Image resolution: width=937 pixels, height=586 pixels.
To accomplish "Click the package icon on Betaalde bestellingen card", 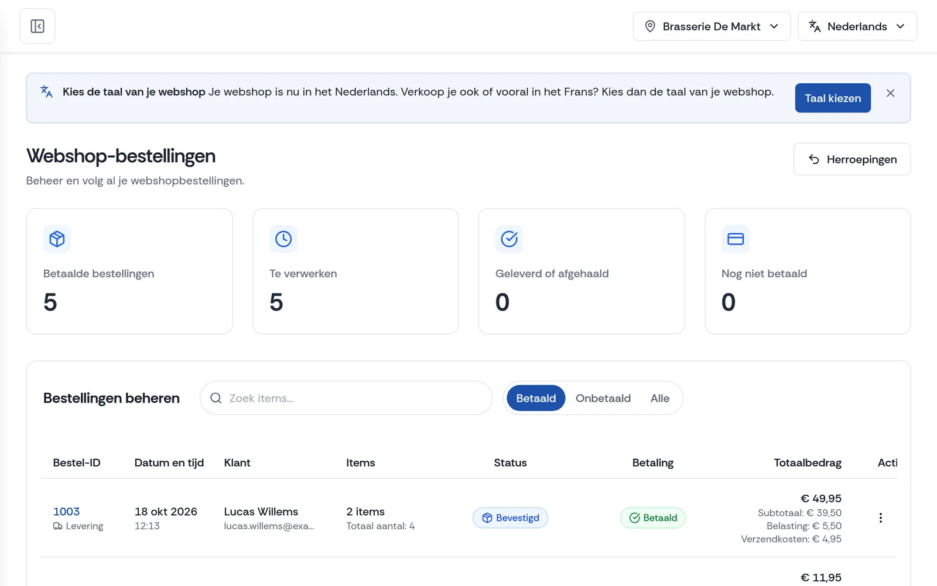I will coord(57,239).
